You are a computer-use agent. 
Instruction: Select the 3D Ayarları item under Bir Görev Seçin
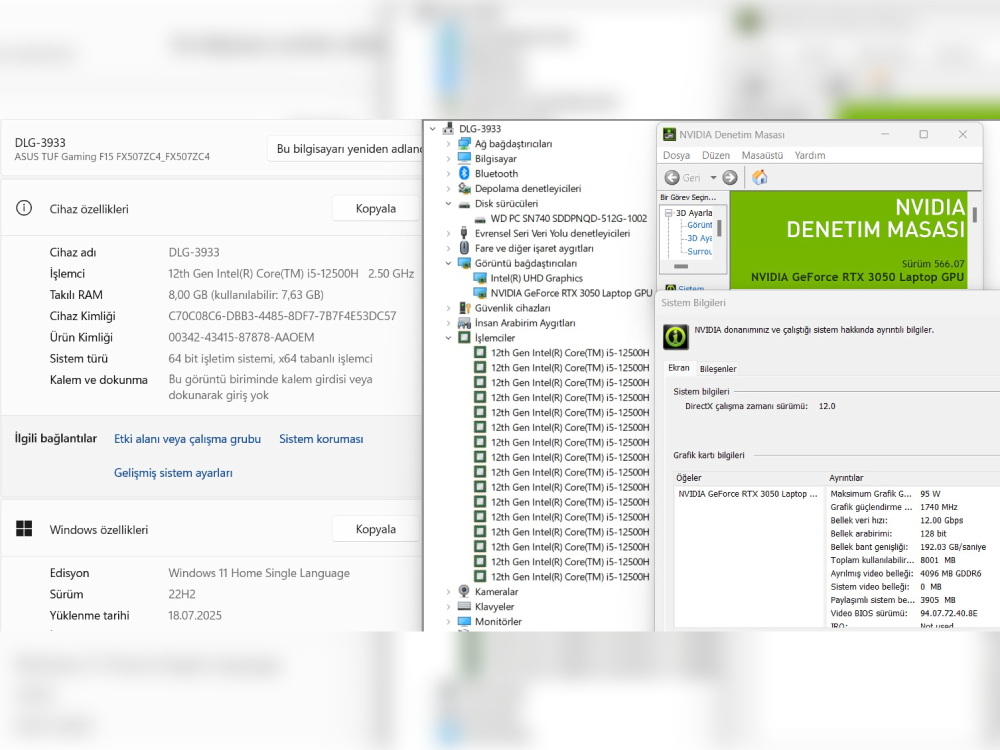pyautogui.click(x=694, y=212)
